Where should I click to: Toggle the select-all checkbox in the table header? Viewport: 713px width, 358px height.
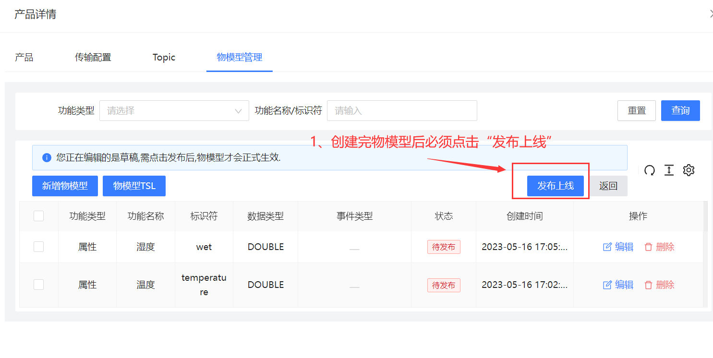coord(39,216)
